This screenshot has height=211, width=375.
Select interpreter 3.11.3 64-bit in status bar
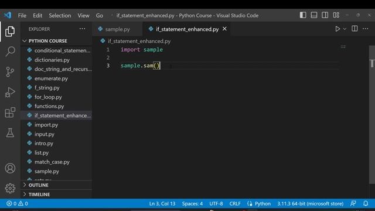pos(310,203)
